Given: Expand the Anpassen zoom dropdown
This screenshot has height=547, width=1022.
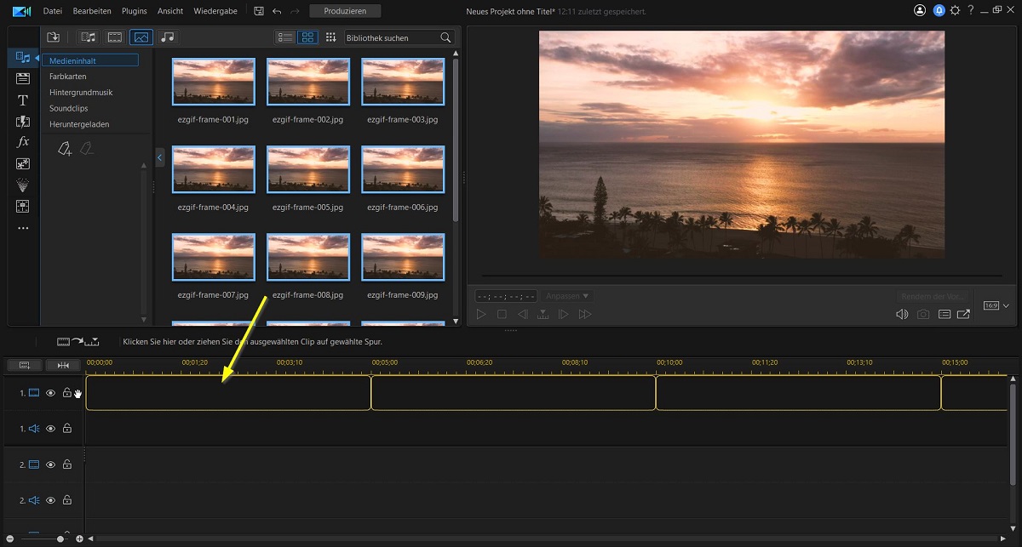Looking at the screenshot, I should (x=569, y=296).
